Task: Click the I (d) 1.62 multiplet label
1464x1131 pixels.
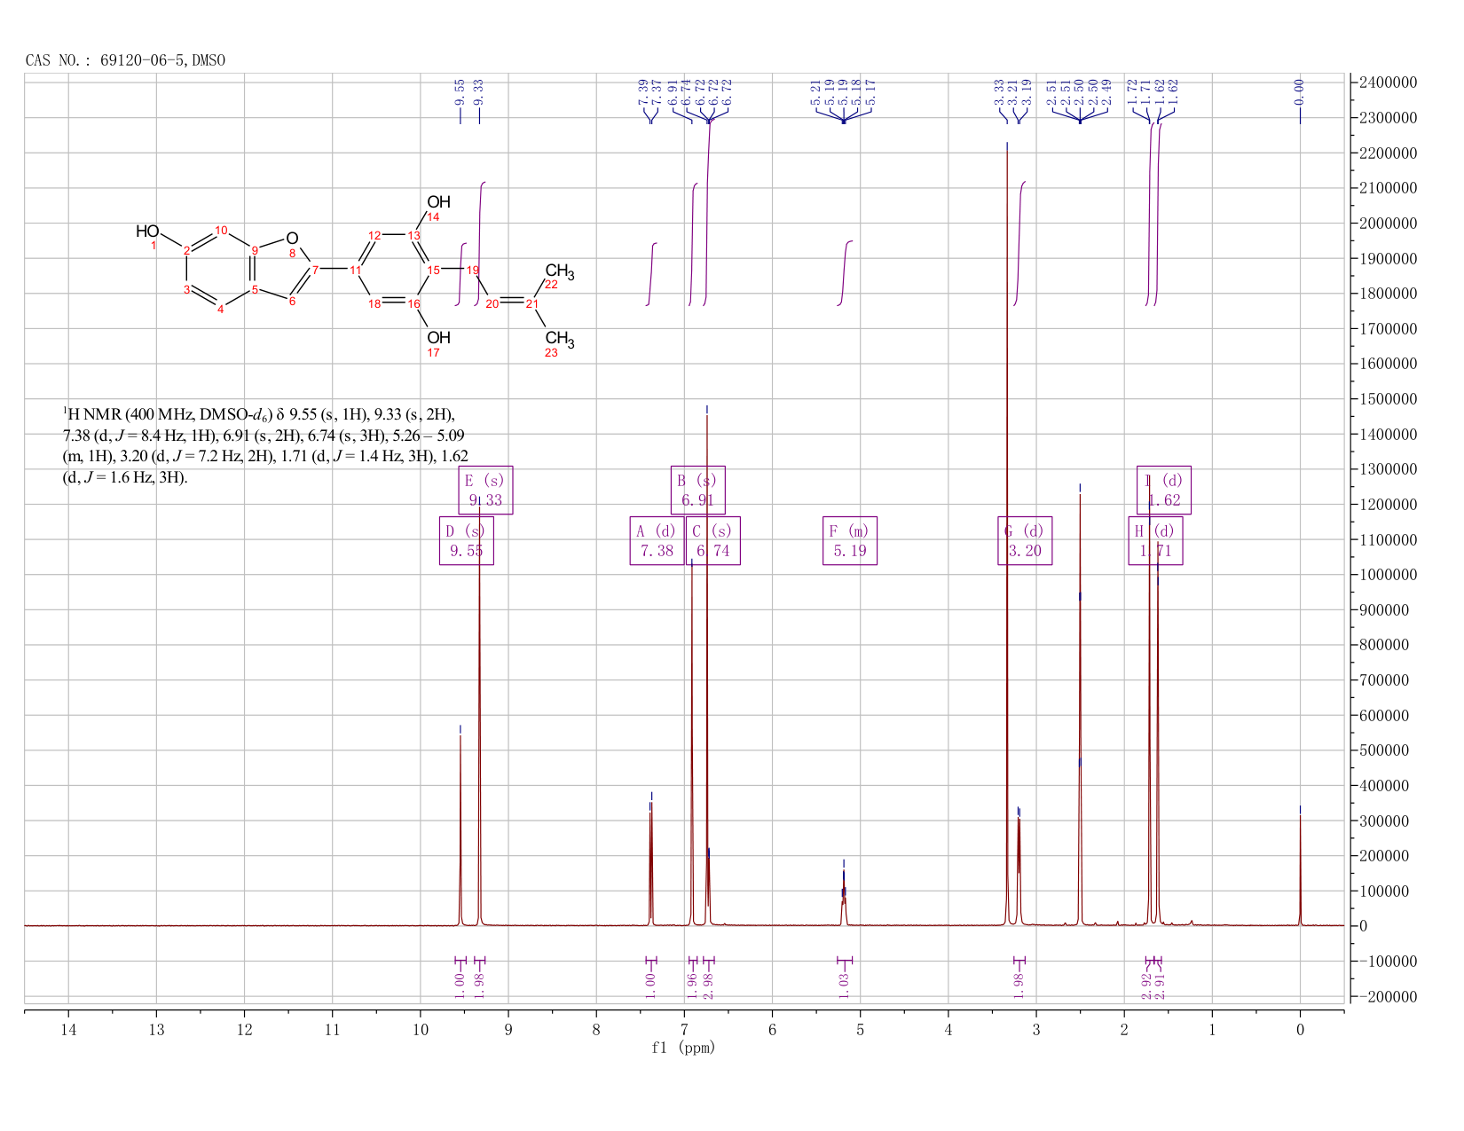Action: [1164, 490]
